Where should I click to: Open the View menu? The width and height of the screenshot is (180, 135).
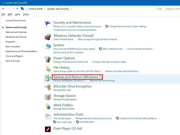(17, 14)
